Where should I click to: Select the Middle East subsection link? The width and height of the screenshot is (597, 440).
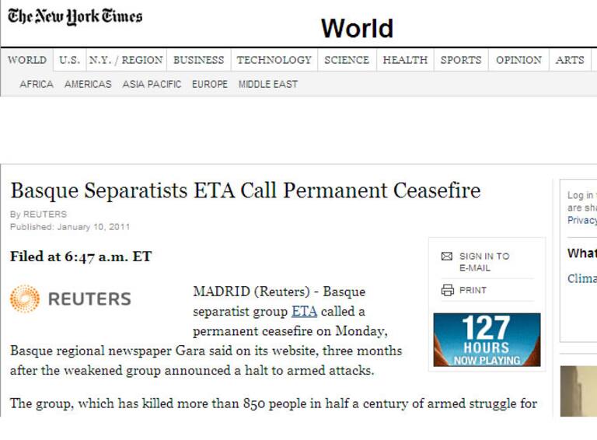pos(268,84)
